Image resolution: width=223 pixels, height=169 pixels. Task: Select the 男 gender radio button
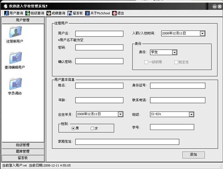73,128
